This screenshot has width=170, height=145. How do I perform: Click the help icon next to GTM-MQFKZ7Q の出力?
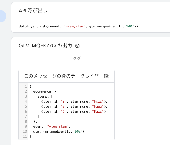point(77,46)
